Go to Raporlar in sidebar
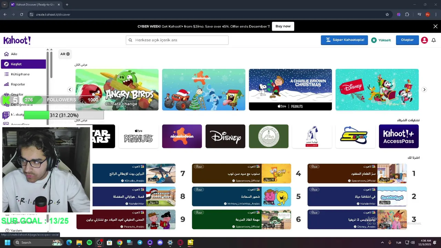The image size is (441, 248). pyautogui.click(x=23, y=84)
